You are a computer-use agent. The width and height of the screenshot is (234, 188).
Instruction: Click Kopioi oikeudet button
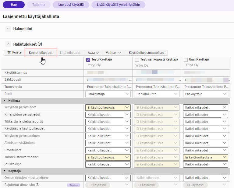(x=41, y=53)
